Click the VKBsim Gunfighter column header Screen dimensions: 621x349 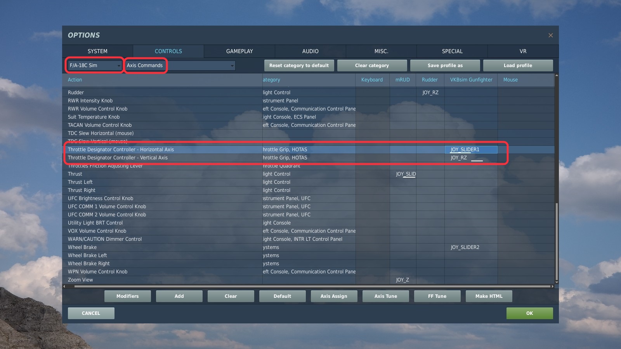(x=471, y=80)
